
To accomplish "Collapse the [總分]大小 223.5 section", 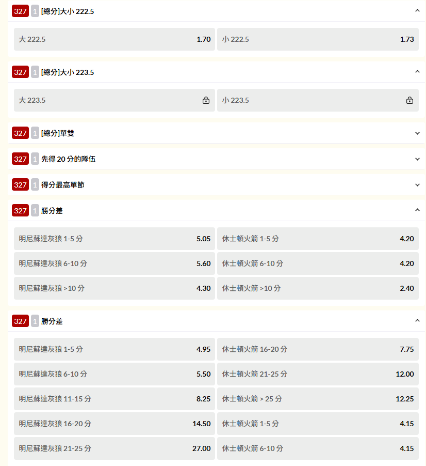I will point(417,72).
